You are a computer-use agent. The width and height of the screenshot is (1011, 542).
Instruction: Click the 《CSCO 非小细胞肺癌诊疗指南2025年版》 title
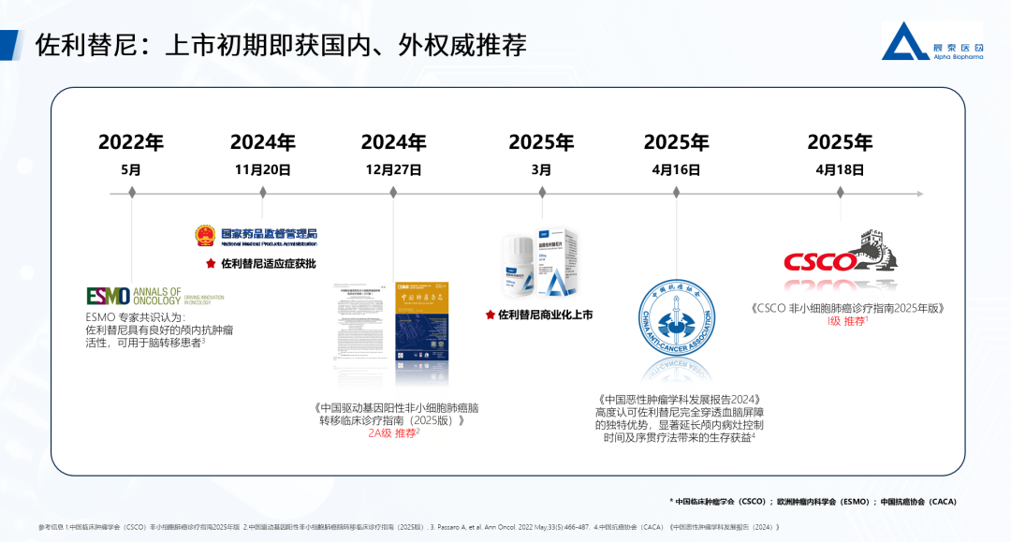tap(848, 308)
